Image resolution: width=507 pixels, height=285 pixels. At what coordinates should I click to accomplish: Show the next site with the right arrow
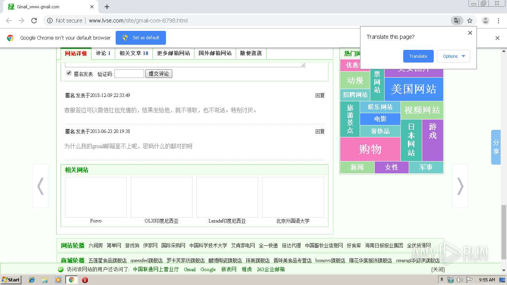460,186
